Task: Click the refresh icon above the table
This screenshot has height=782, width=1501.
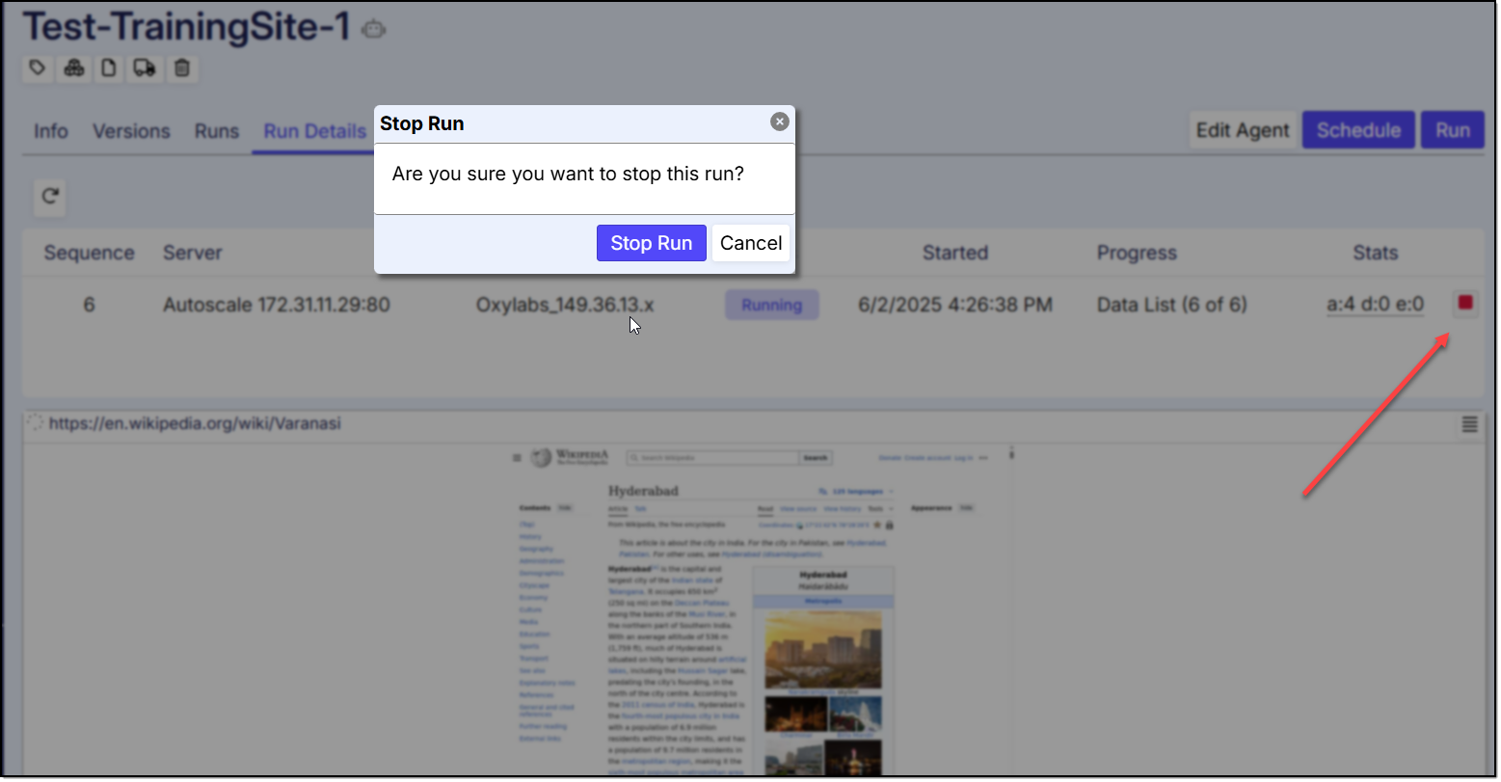Action: pos(50,197)
